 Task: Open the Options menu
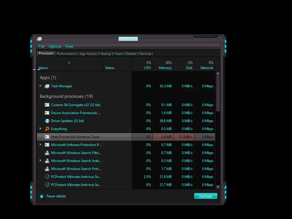pyautogui.click(x=55, y=46)
